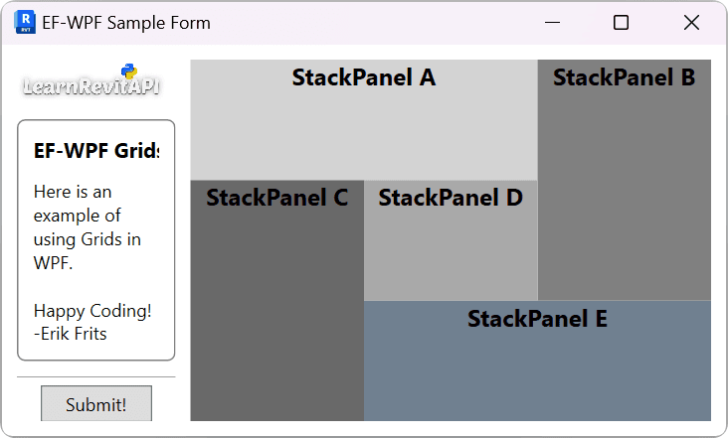Viewport: 728px width, 438px height.
Task: Click the StackPanel D label
Action: pos(451,198)
